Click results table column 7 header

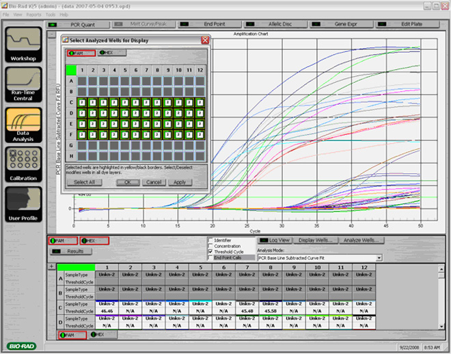pos(247,268)
